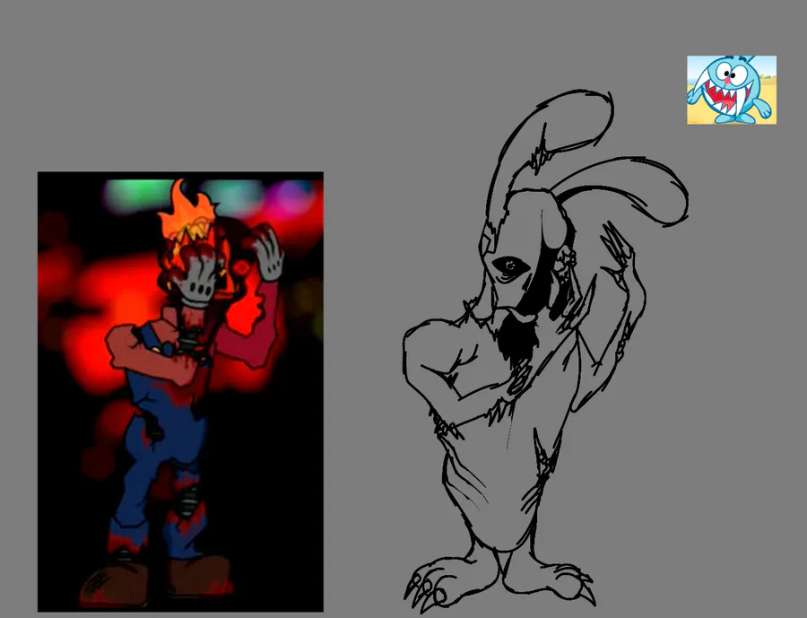Select the black line-art rabbit monster sketch
The width and height of the screenshot is (807, 618).
(x=545, y=352)
